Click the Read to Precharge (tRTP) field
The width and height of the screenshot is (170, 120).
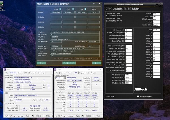click(129, 65)
